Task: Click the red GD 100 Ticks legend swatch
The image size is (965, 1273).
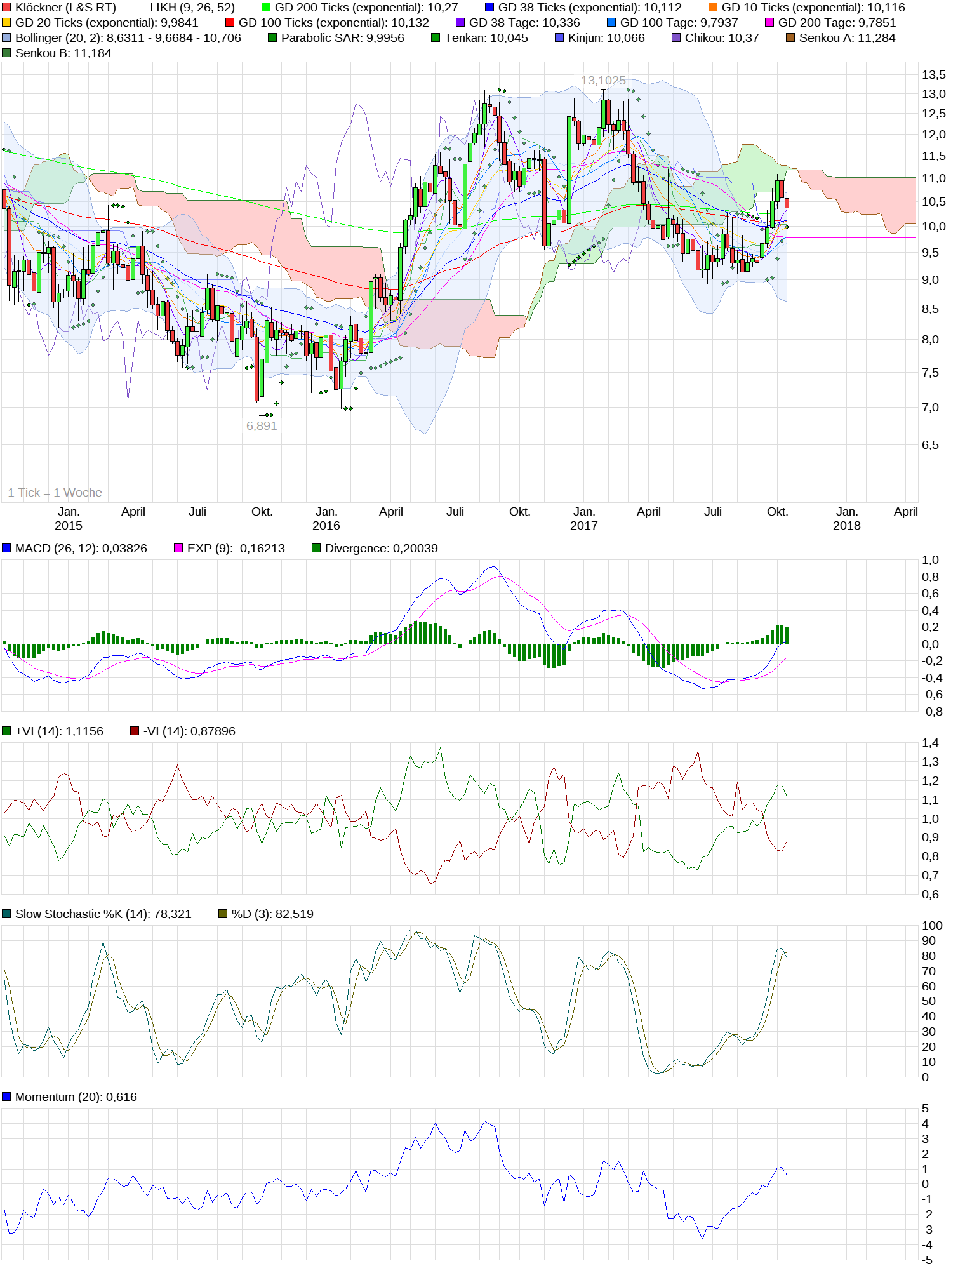Action: (x=230, y=23)
